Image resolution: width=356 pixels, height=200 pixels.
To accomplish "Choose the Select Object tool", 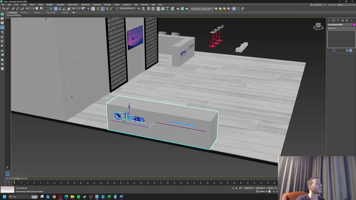I will (x=37, y=9).
